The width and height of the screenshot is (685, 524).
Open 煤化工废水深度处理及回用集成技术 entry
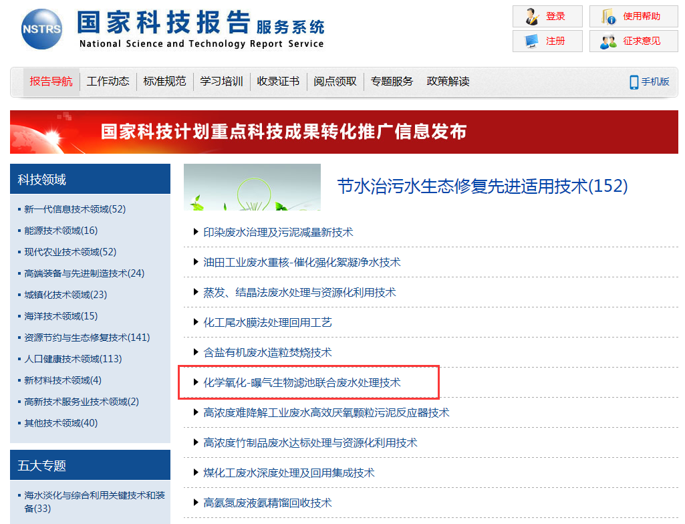(x=289, y=473)
